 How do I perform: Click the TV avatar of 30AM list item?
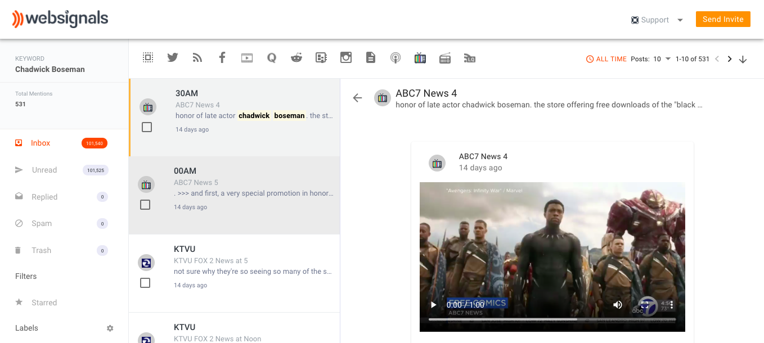[147, 107]
